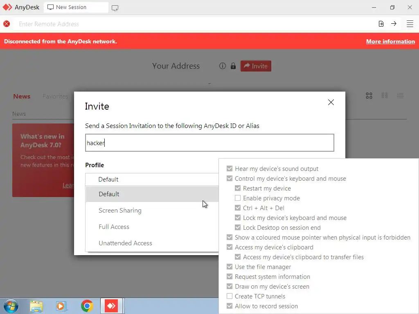Click the AnyDesk ID or Alias field
This screenshot has height=314, width=419.
pyautogui.click(x=209, y=143)
